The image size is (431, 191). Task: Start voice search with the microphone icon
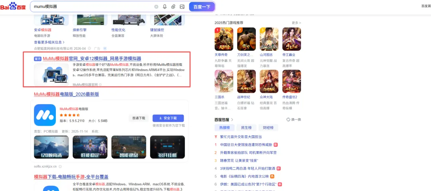165,7
